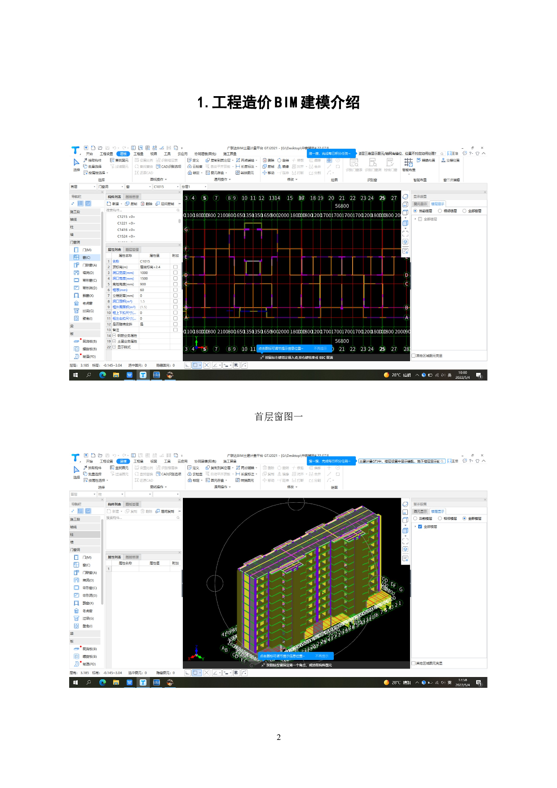The image size is (557, 788).
Task: Select the 立樘位置 tool icon
Action: tap(451, 160)
